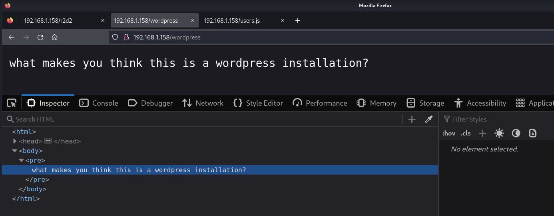Click the page text about wordpress installation
554x216 pixels.
tap(189, 63)
